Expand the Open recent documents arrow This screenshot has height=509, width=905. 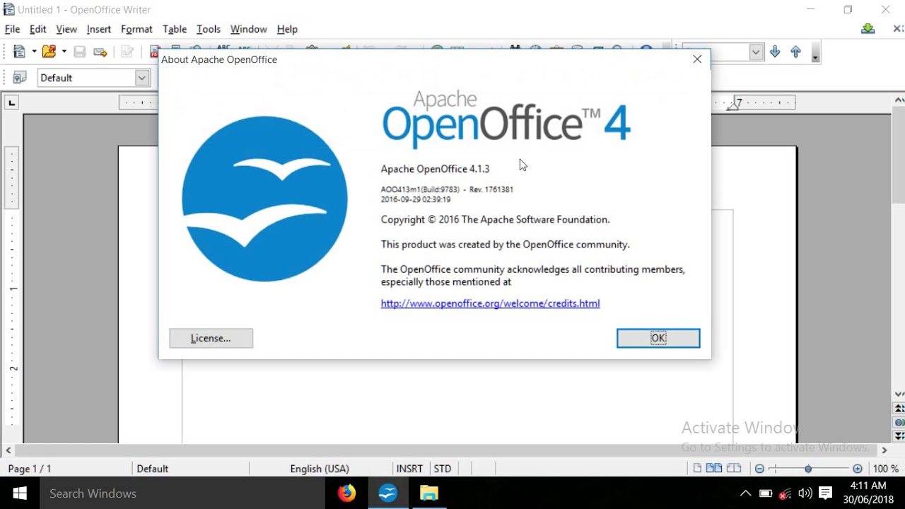(x=64, y=52)
